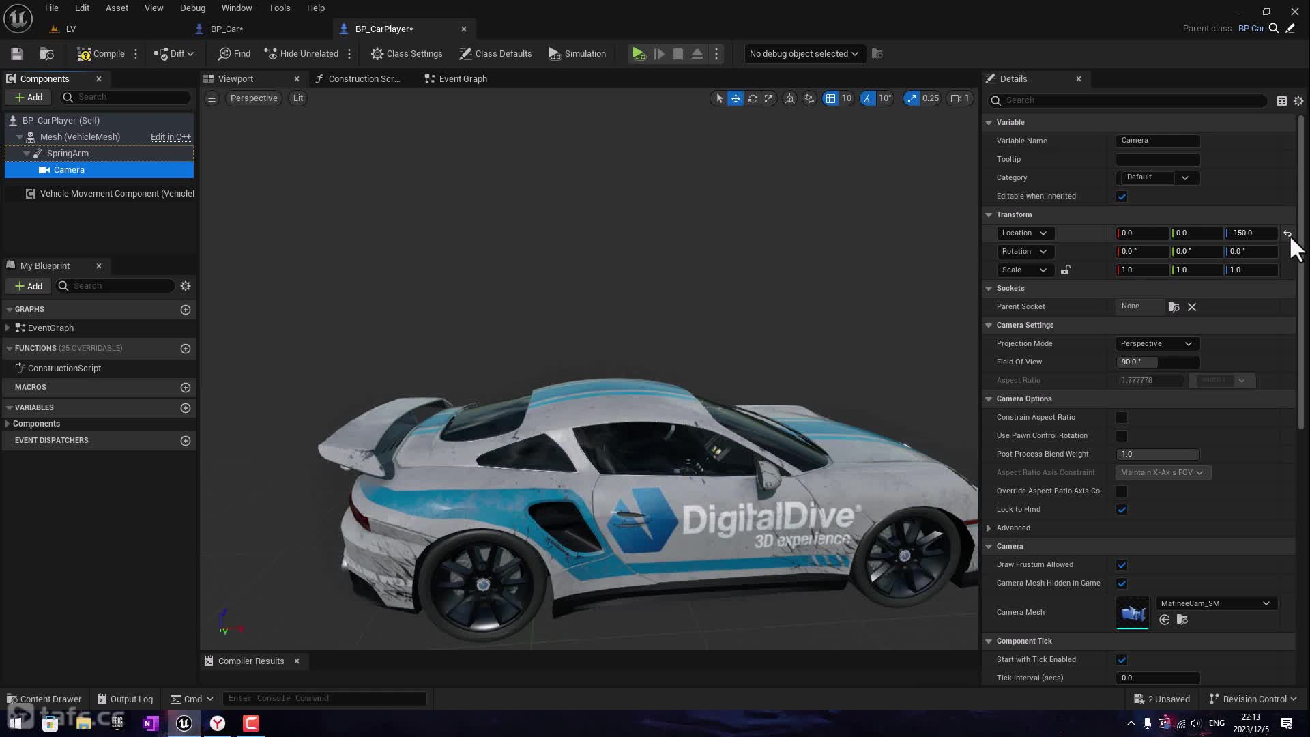Open Perspective view mode menu
Image resolution: width=1310 pixels, height=737 pixels.
[254, 98]
